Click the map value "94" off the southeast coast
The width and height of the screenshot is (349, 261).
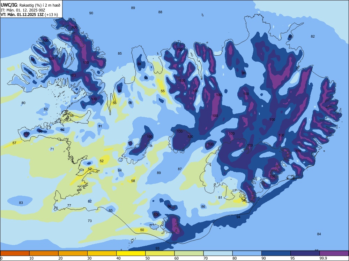(238, 217)
